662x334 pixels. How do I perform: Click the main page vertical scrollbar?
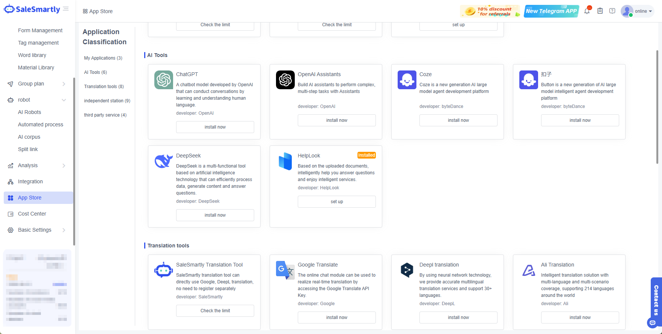pos(657,107)
